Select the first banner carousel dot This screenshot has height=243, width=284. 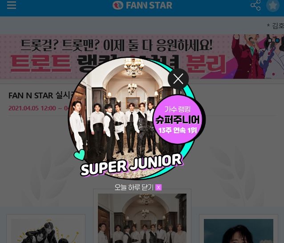(270, 40)
